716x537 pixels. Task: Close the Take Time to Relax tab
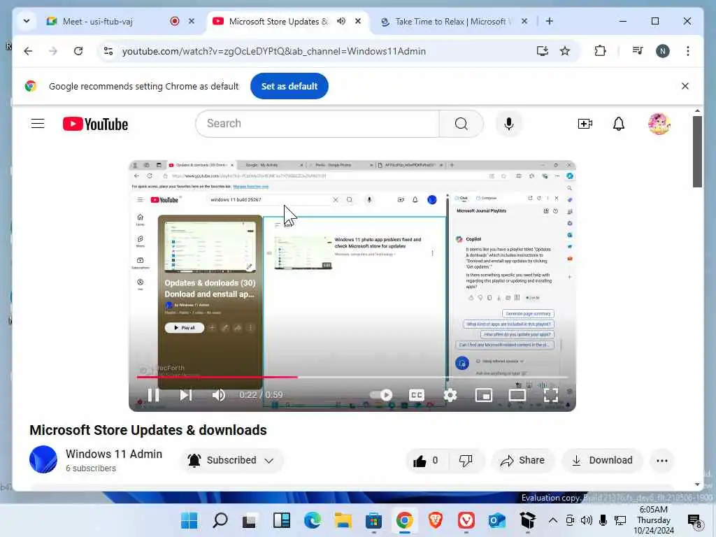(x=524, y=22)
